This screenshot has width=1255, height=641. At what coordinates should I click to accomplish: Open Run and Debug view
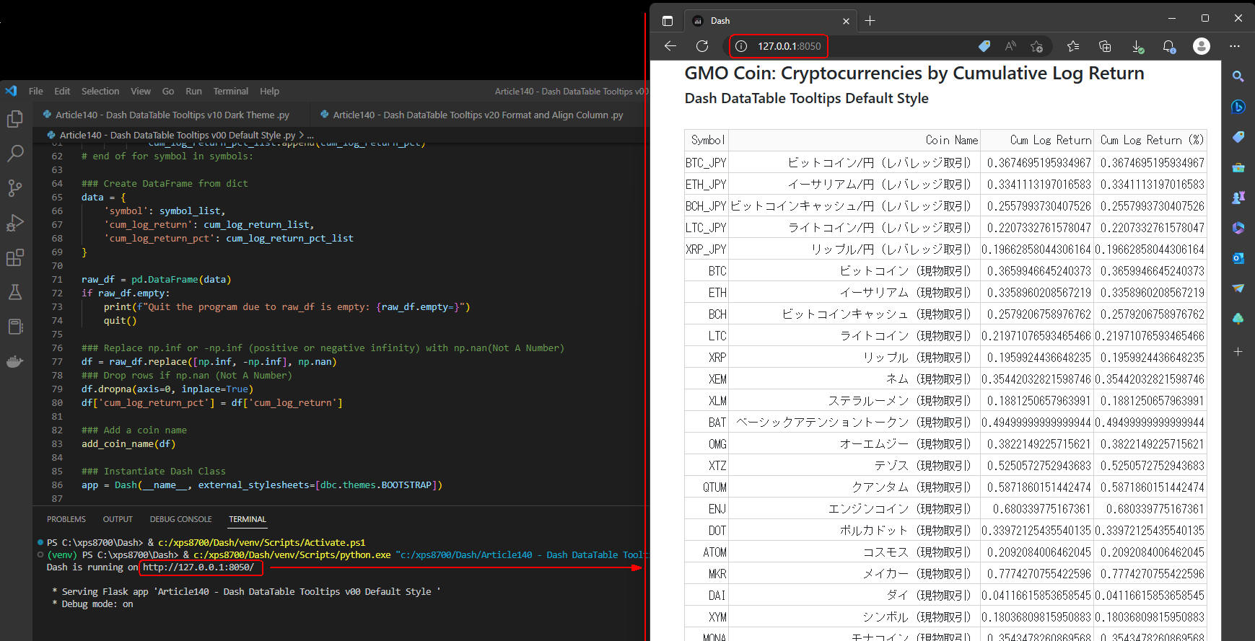[x=15, y=223]
